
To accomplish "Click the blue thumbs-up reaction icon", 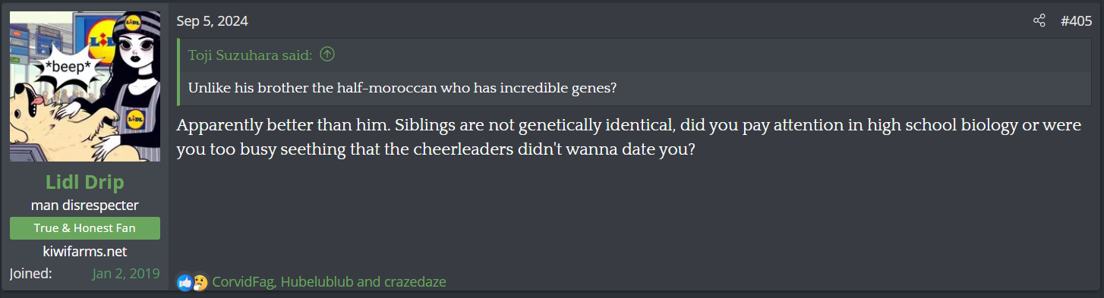I will pos(185,283).
